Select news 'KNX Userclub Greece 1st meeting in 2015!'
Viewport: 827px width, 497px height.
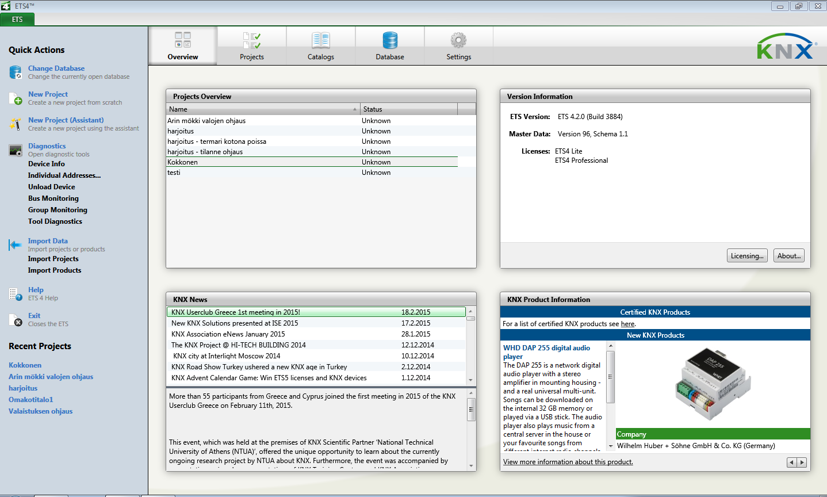click(x=316, y=312)
